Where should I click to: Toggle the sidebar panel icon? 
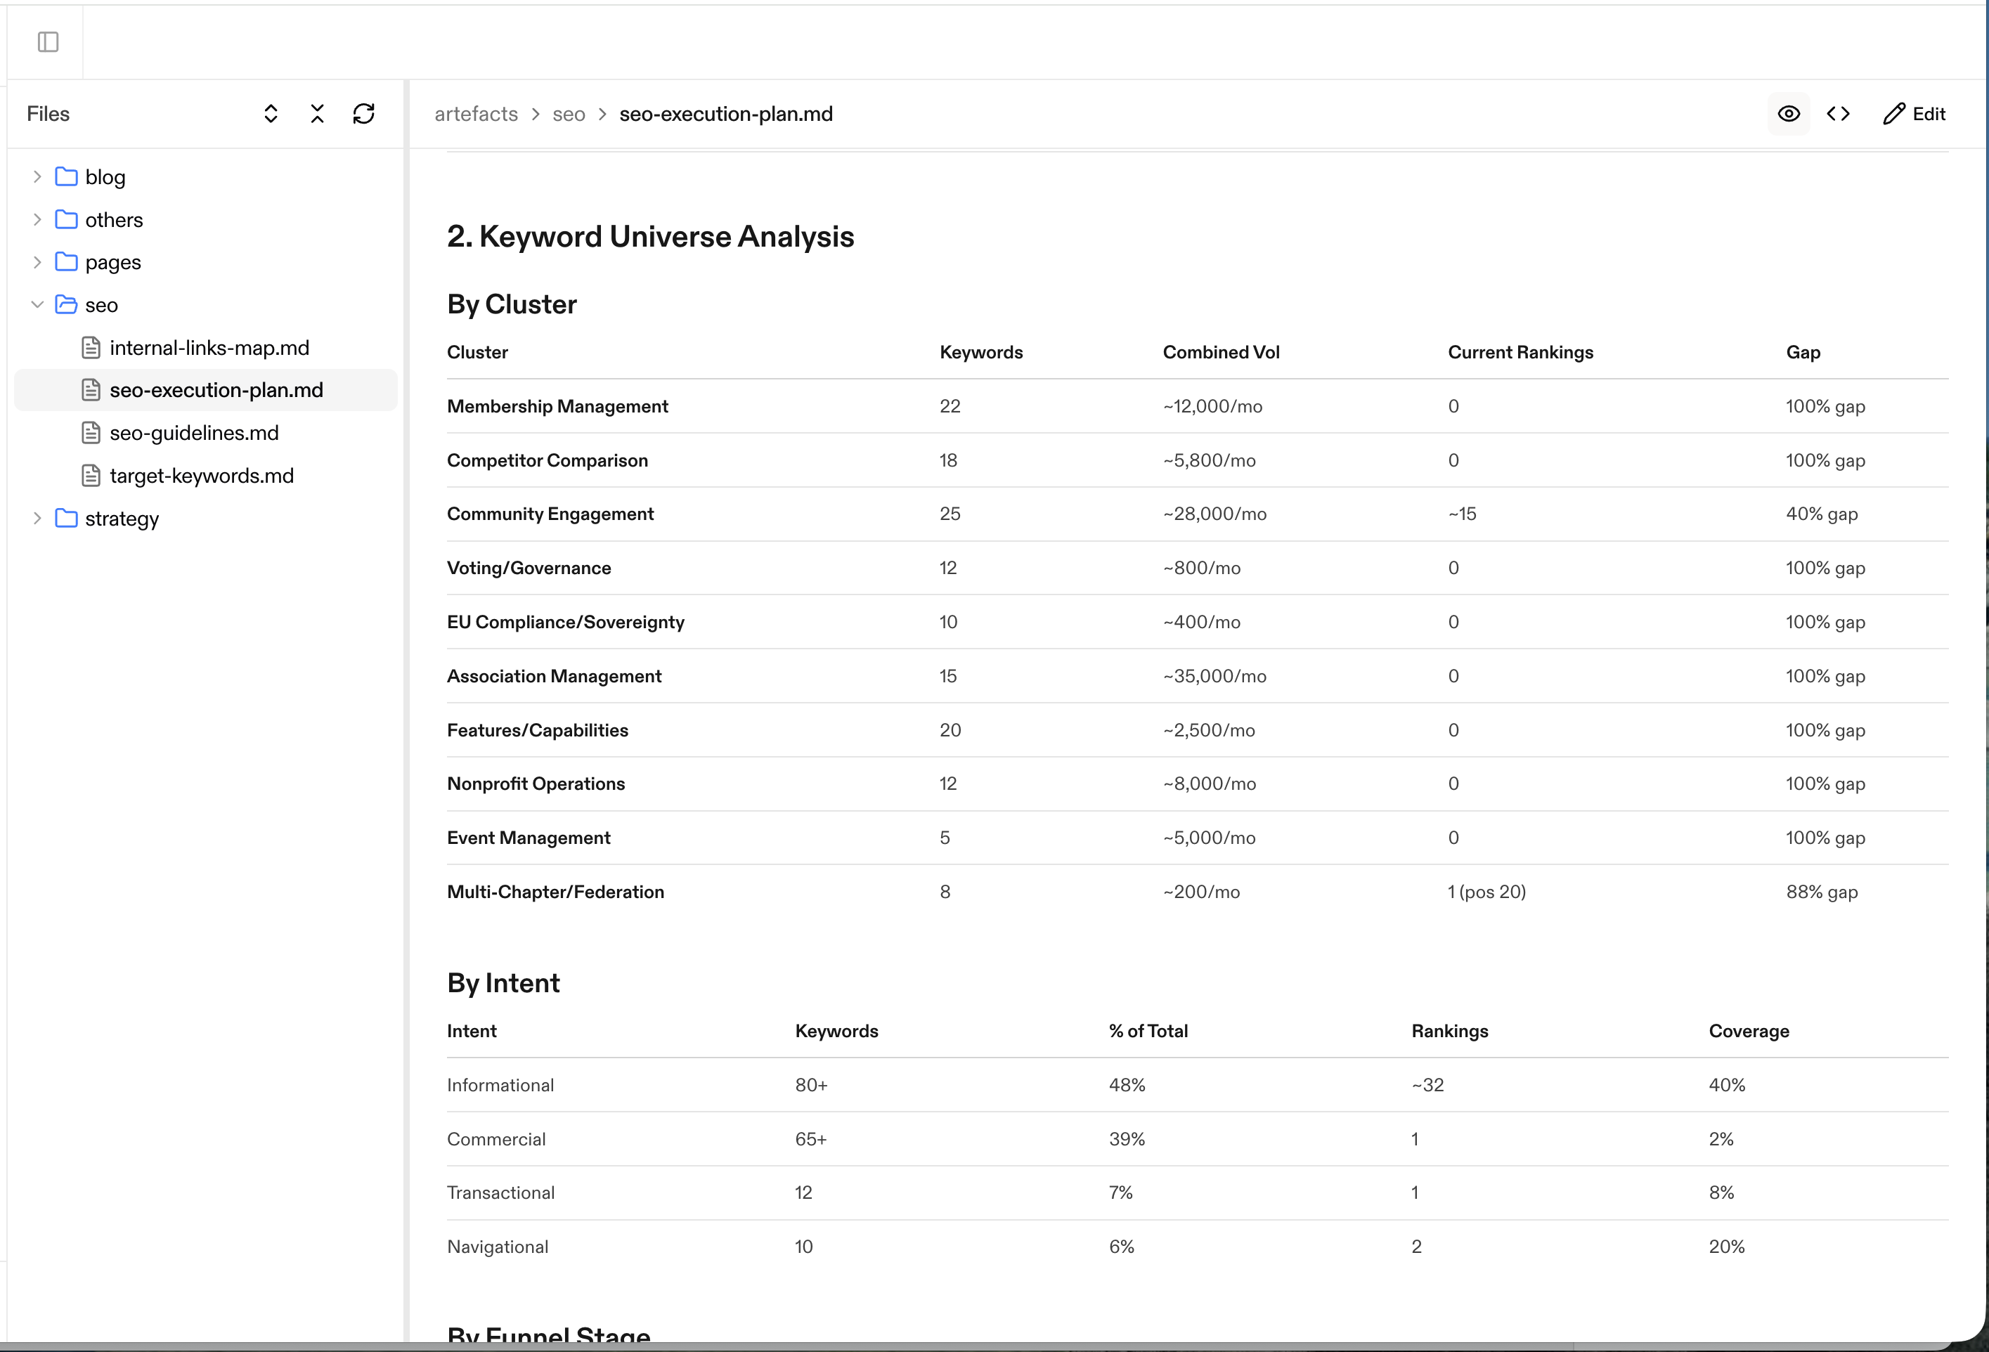[48, 42]
